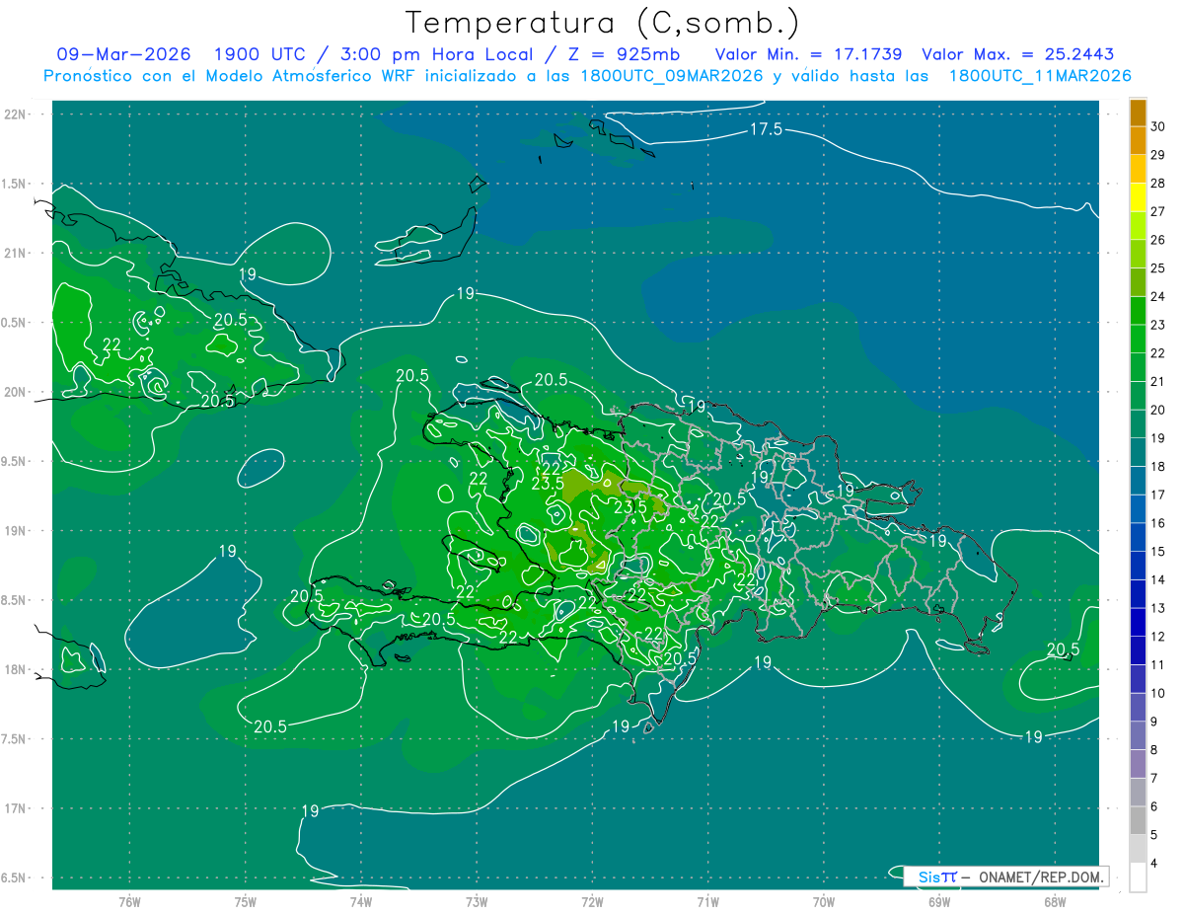Select yellow swatch between 27 and 28
1184x915 pixels.
(x=1138, y=197)
